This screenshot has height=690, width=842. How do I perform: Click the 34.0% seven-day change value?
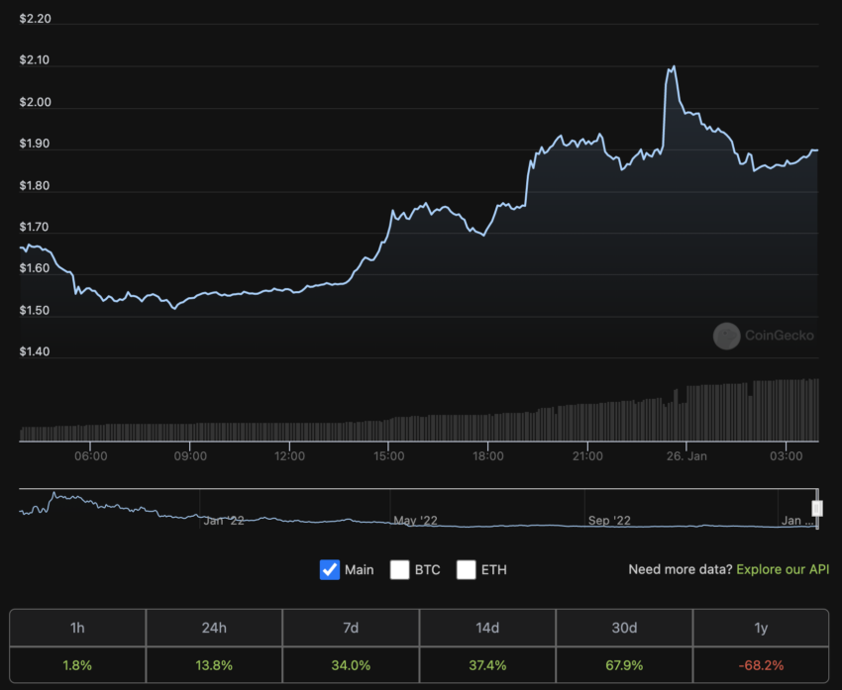(x=351, y=665)
